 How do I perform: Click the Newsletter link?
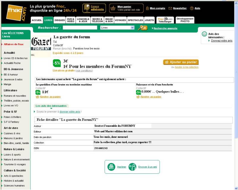180,8
